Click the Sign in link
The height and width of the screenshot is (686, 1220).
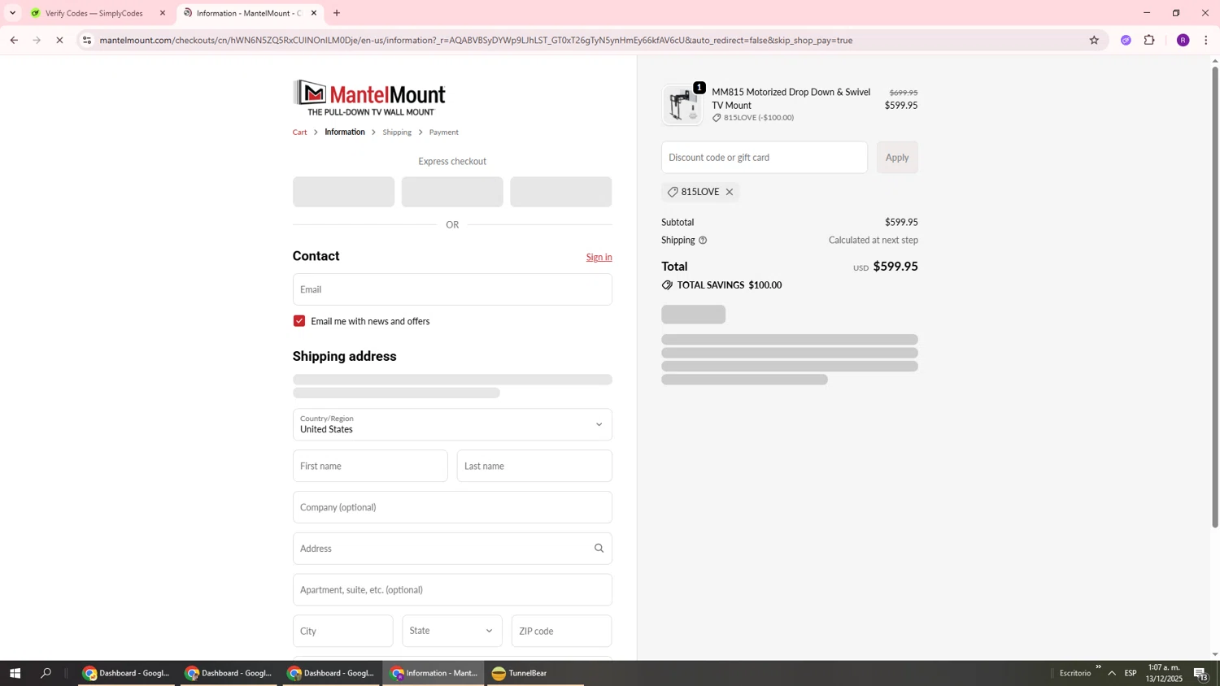click(599, 257)
